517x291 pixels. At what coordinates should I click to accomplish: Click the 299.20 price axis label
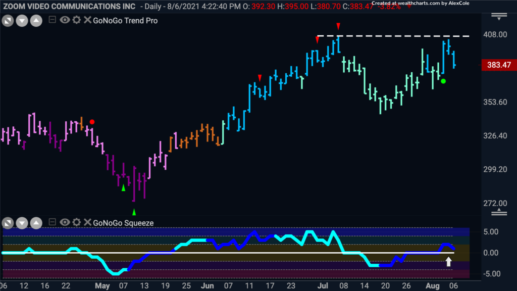(x=495, y=170)
